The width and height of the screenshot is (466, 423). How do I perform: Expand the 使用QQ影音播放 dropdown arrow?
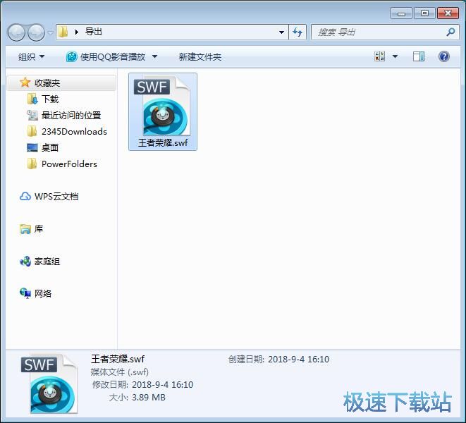click(155, 56)
